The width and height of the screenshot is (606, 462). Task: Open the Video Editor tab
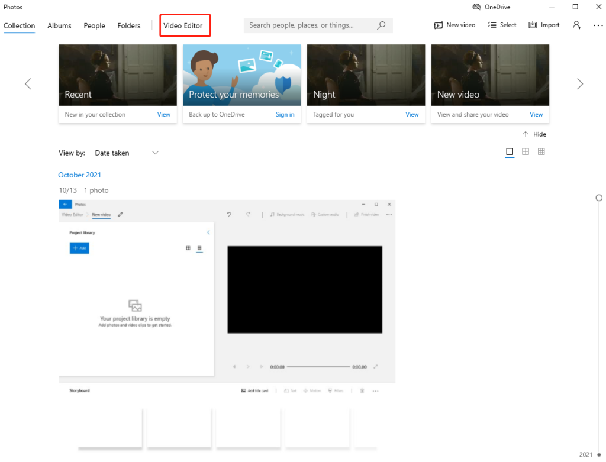[185, 25]
